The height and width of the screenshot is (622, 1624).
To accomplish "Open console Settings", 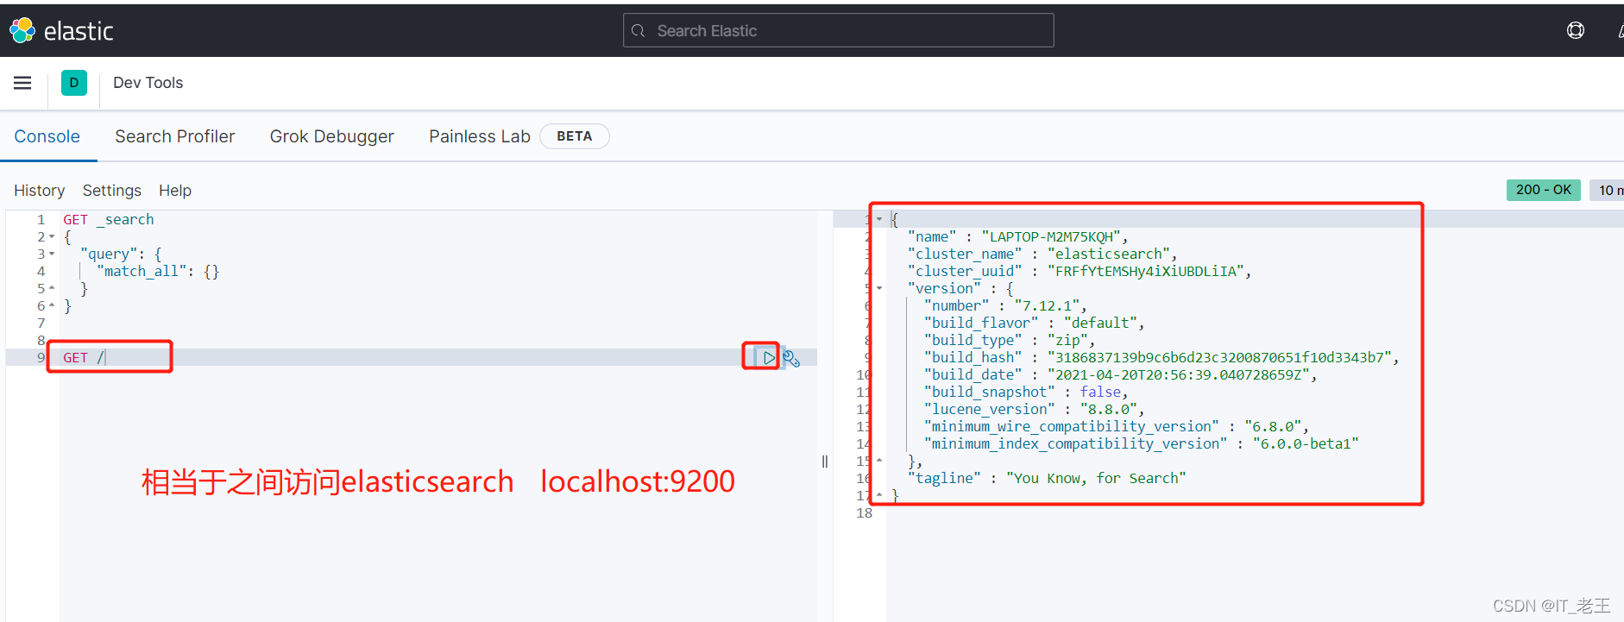I will (111, 191).
